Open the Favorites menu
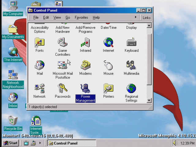Viewport: 196px width, 147px height. pos(81,17)
